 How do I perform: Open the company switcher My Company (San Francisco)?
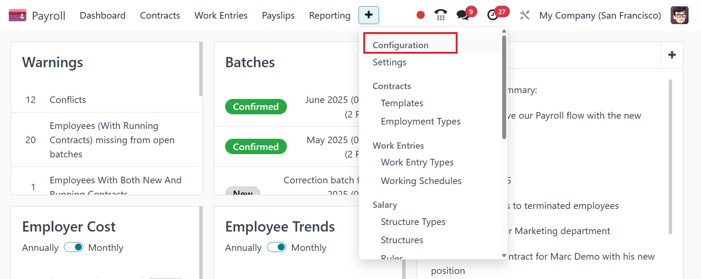coord(600,15)
